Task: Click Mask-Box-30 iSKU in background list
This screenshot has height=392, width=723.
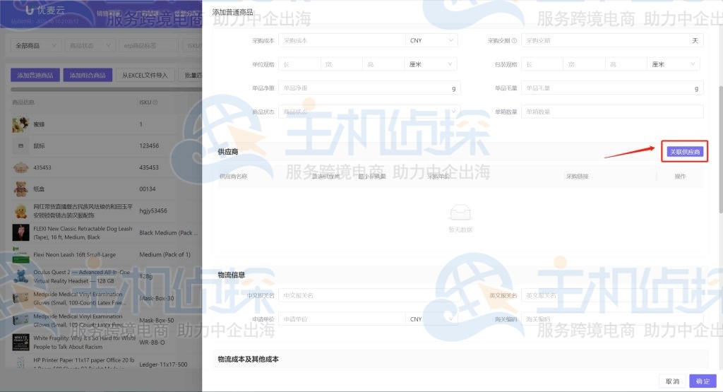Action: click(x=156, y=298)
